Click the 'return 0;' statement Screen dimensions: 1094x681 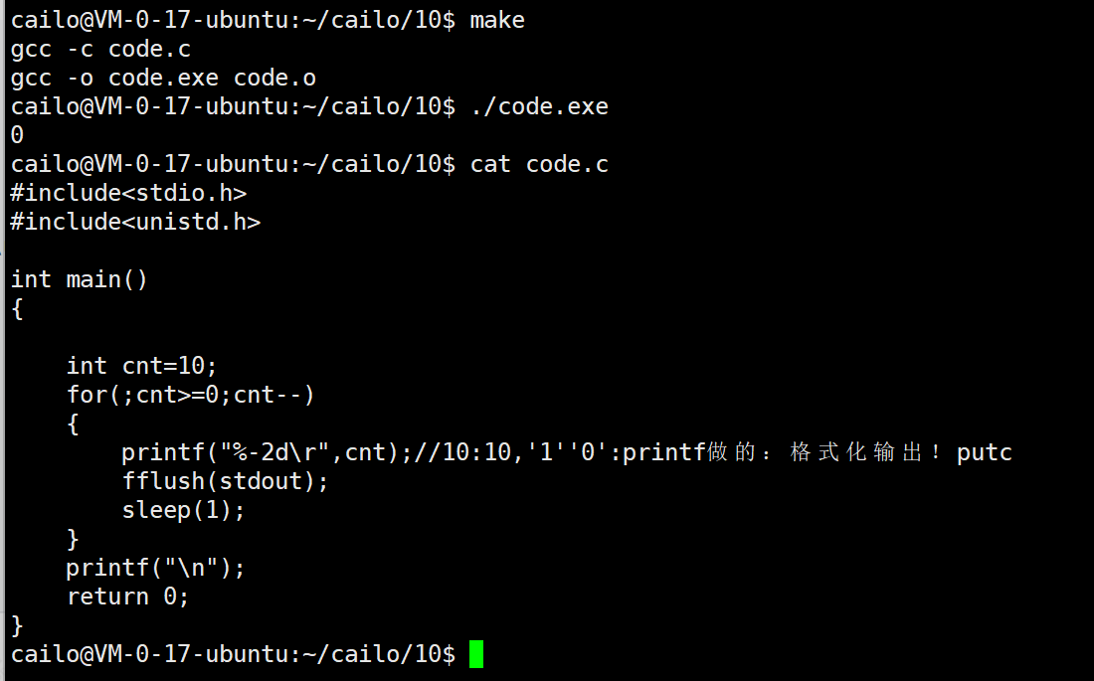coord(127,596)
